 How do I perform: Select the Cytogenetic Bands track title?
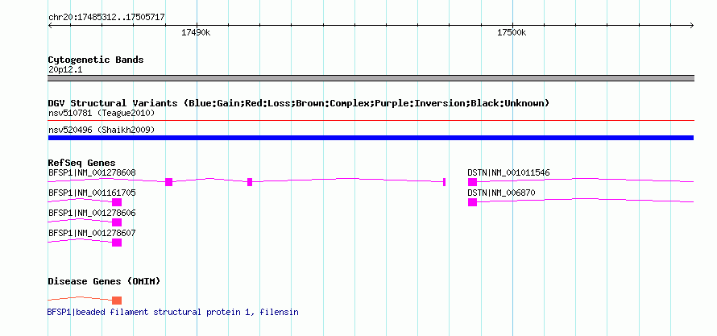(96, 60)
